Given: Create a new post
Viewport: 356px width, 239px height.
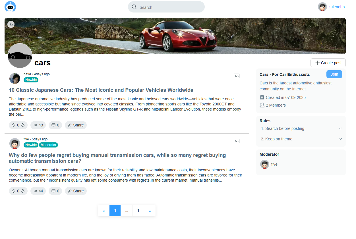Looking at the screenshot, I should [x=328, y=63].
